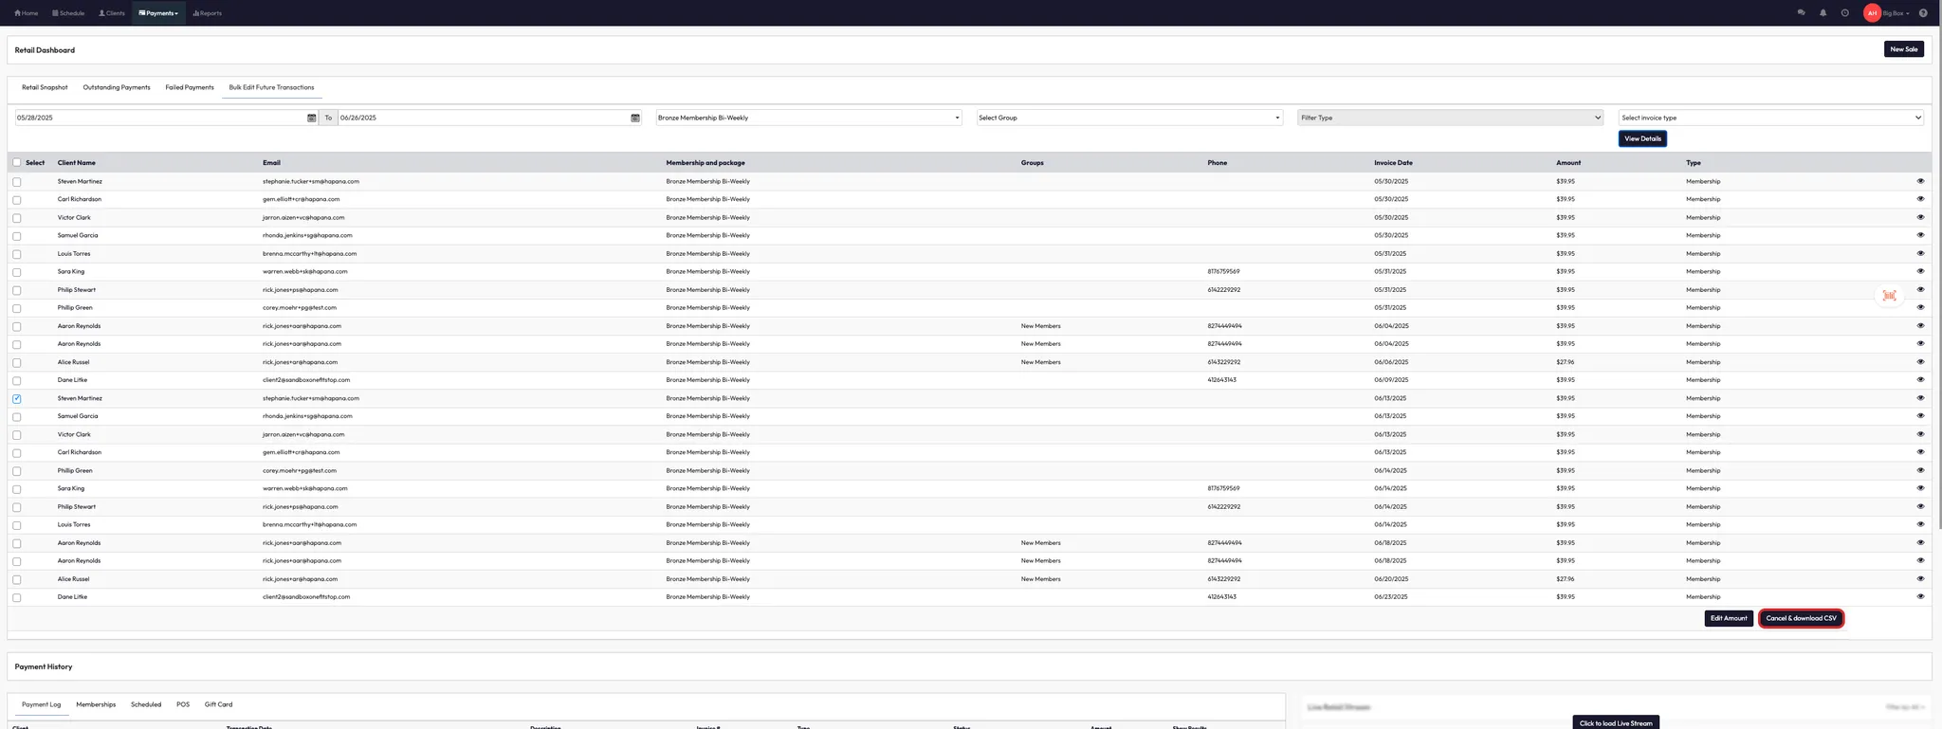Expand the Bronze Membership Bi-Weekly dropdown
This screenshot has height=729, width=1942.
[808, 118]
